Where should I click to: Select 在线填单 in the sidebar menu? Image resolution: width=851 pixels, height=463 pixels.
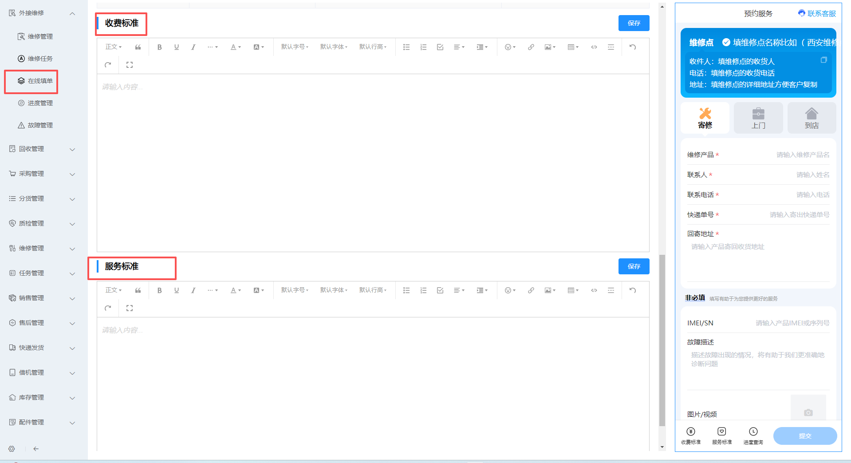point(40,81)
